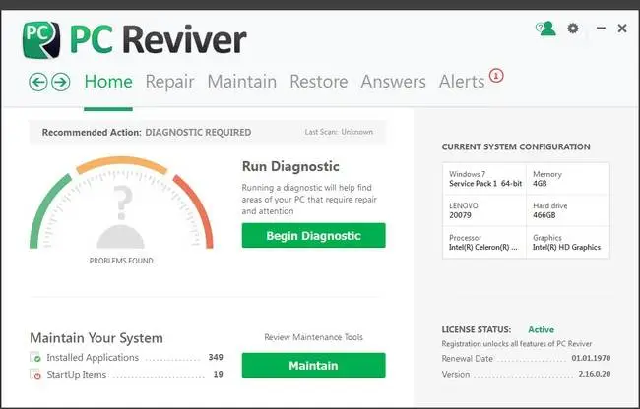Image resolution: width=640 pixels, height=409 pixels.
Task: Click the StartUp Items row label
Action: 77,374
